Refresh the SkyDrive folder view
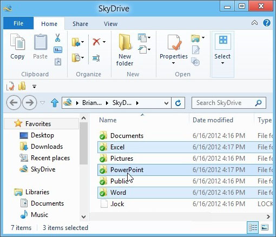Image resolution: width=276 pixels, height=237 pixels. (x=178, y=103)
